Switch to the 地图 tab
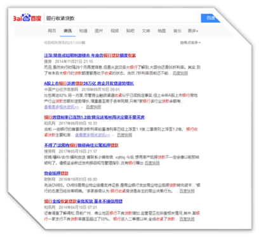Viewport: 259px width, 237px height. click(x=162, y=31)
